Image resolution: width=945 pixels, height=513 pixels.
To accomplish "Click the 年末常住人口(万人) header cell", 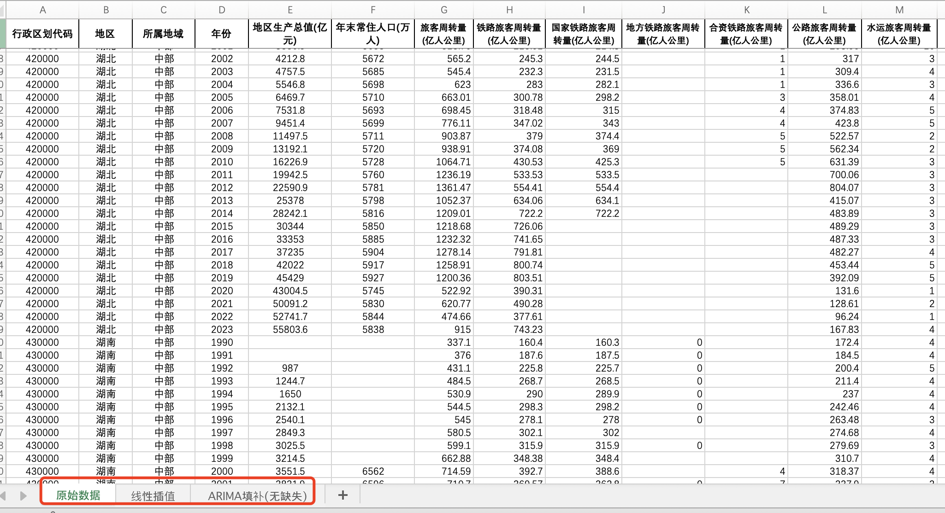I will (x=372, y=34).
